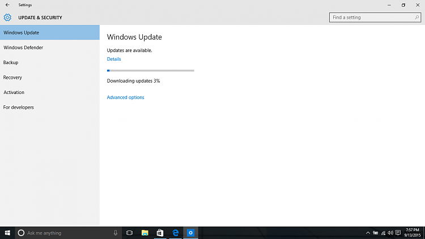Click the Cortana circle icon
425x239 pixels.
[x=21, y=233]
